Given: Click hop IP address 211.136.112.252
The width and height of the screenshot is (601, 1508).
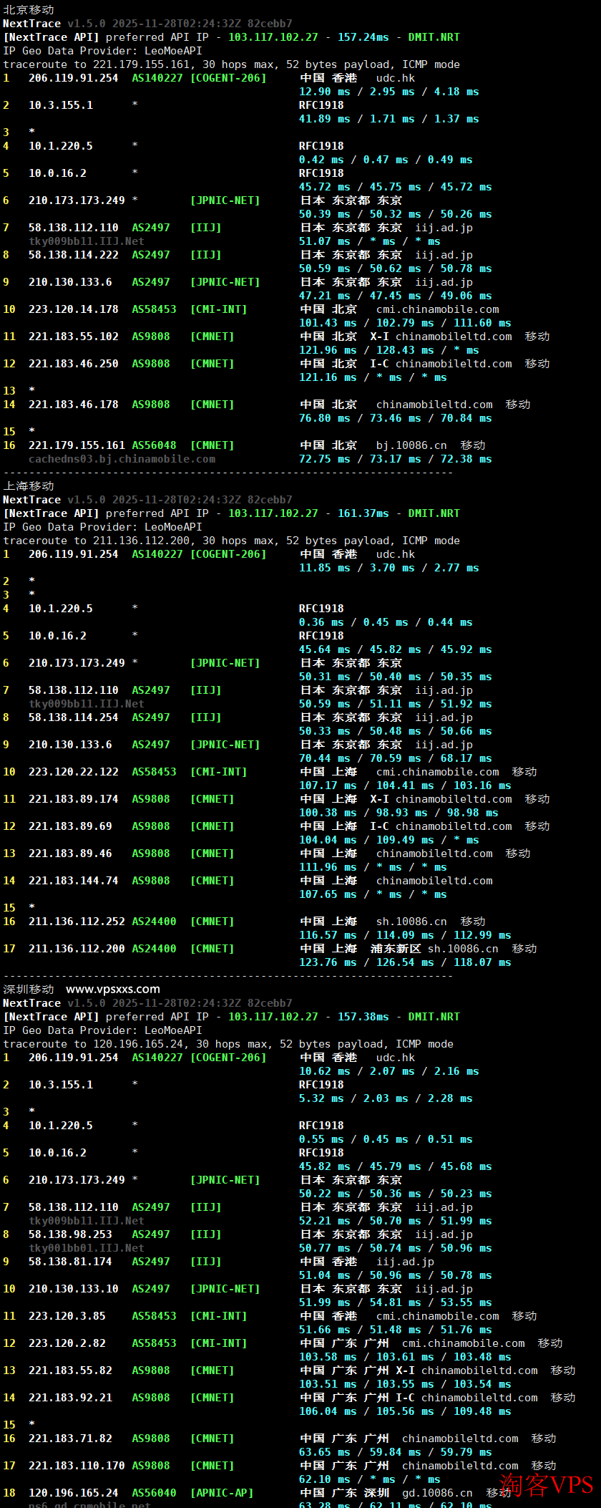Looking at the screenshot, I should coord(77,922).
